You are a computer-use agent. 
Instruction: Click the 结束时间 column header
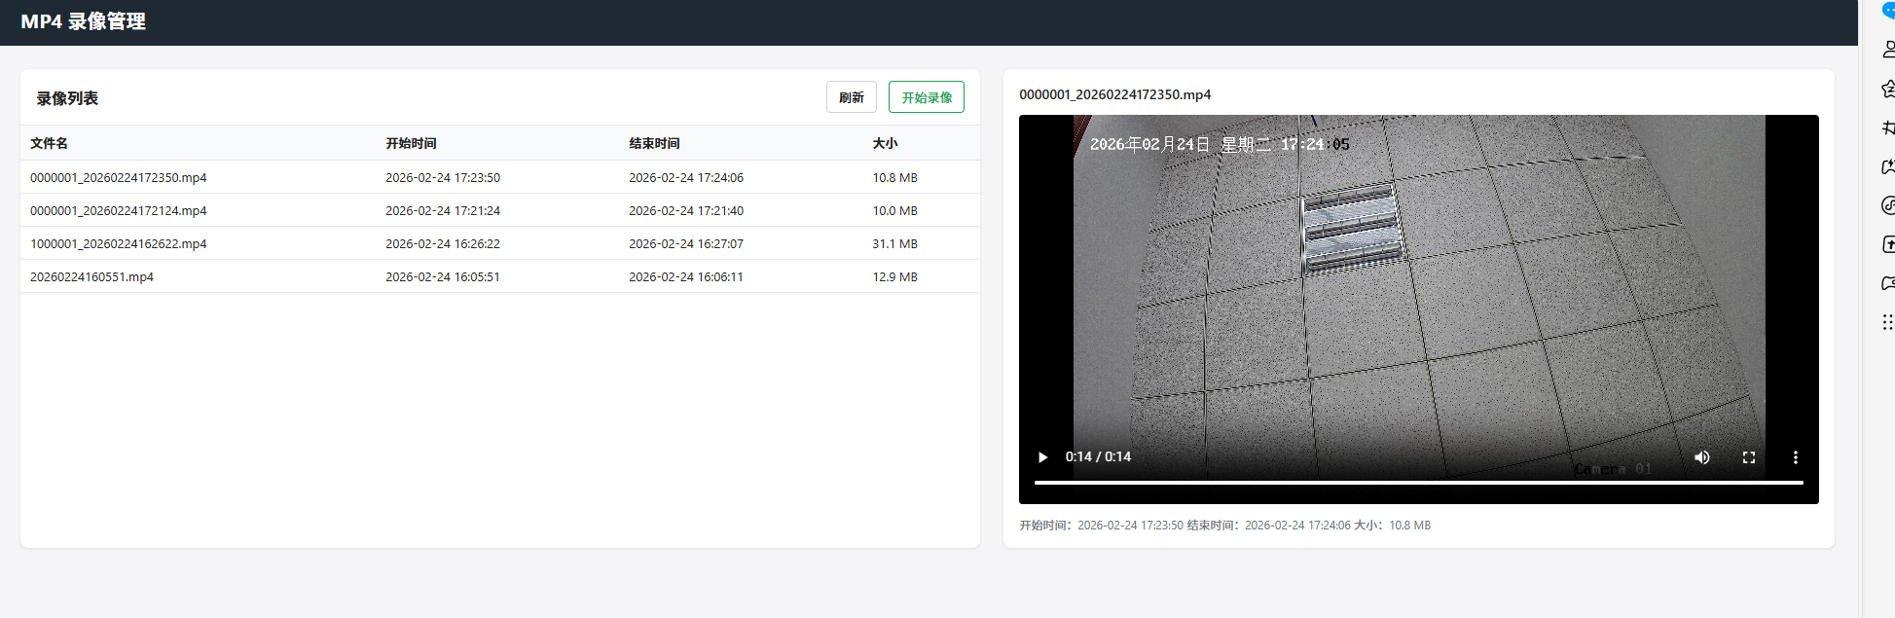[654, 143]
